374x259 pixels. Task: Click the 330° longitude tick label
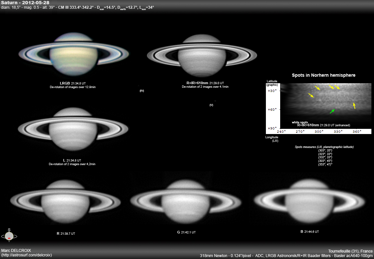pyautogui.click(x=338, y=131)
